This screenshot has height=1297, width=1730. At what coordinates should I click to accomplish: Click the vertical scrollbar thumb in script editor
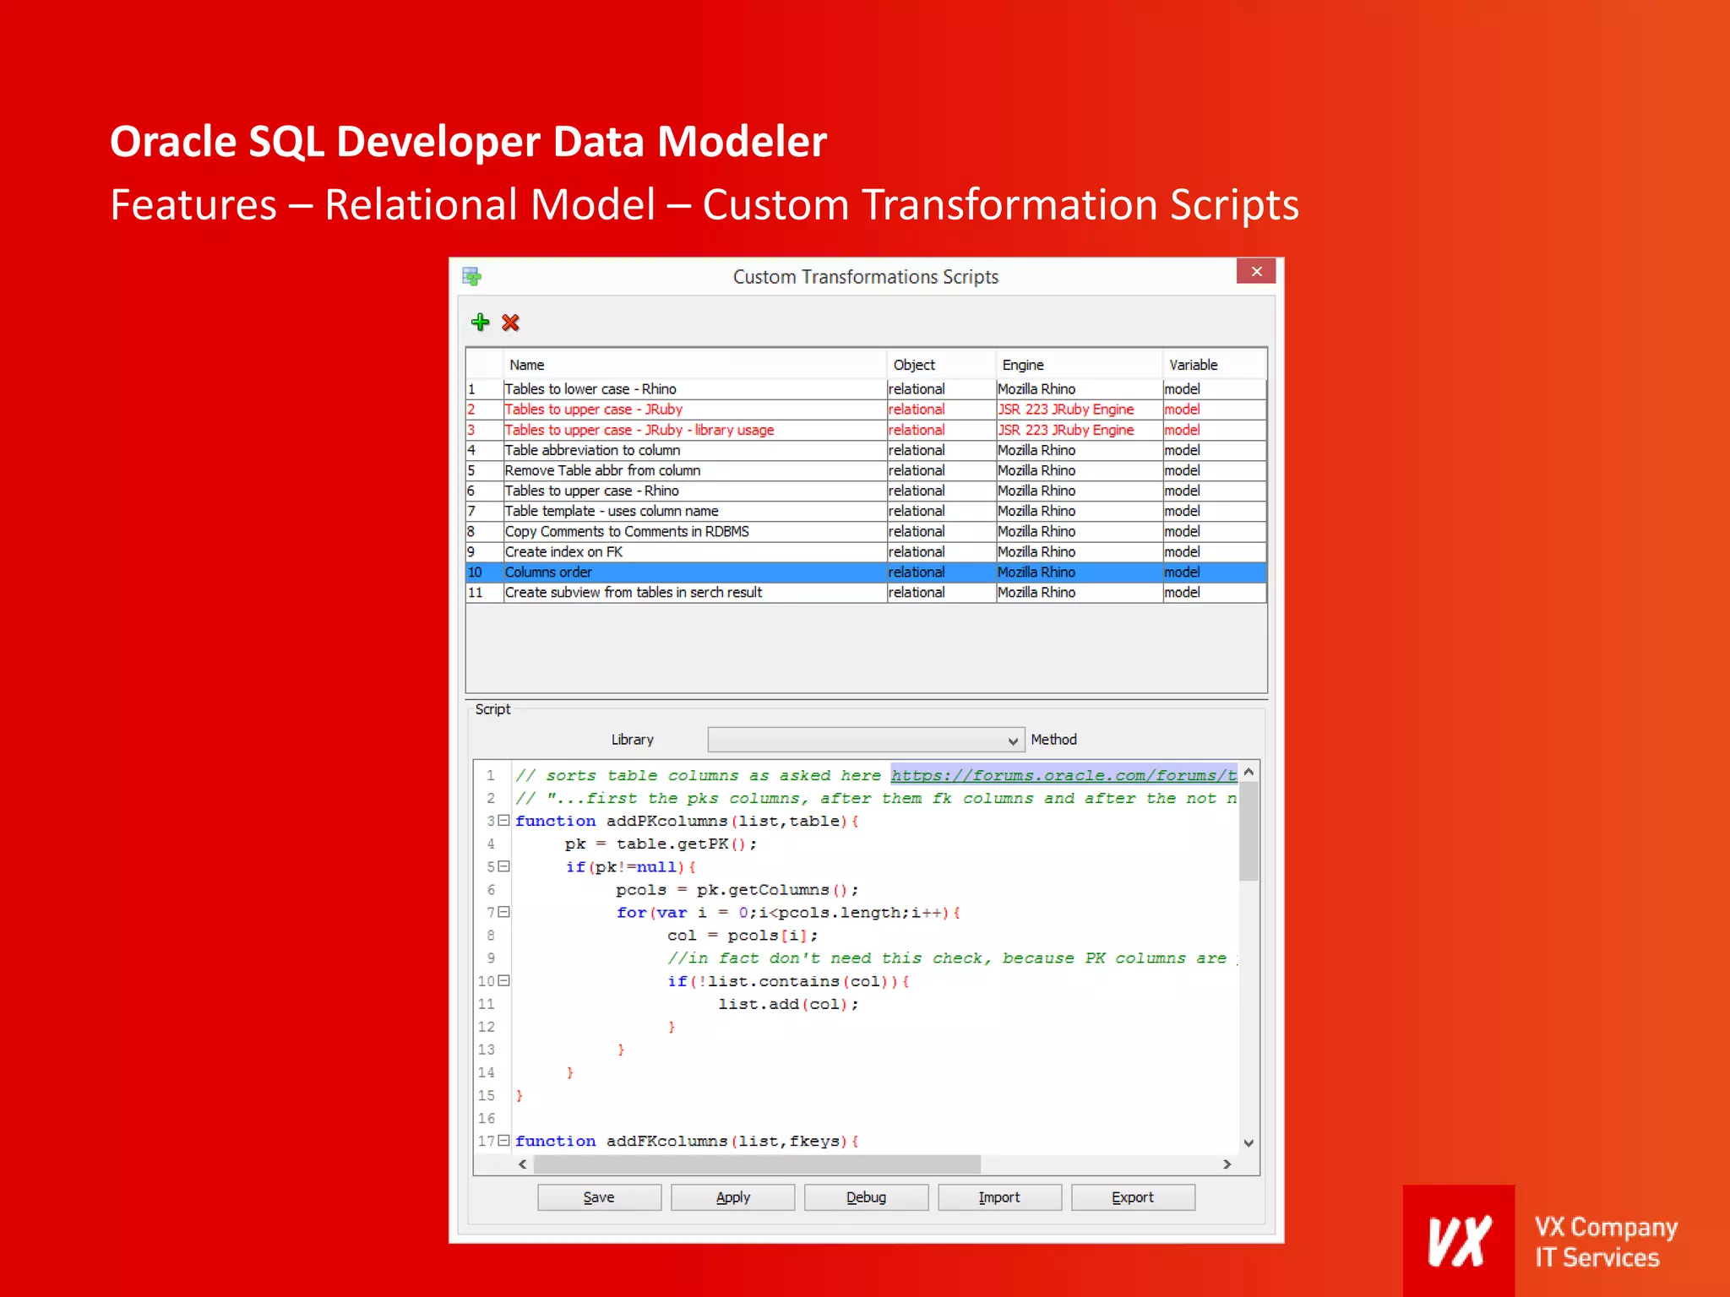[x=1249, y=831]
